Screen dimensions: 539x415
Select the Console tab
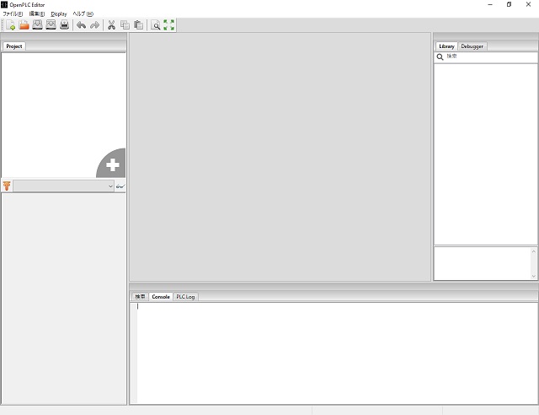[x=161, y=297]
